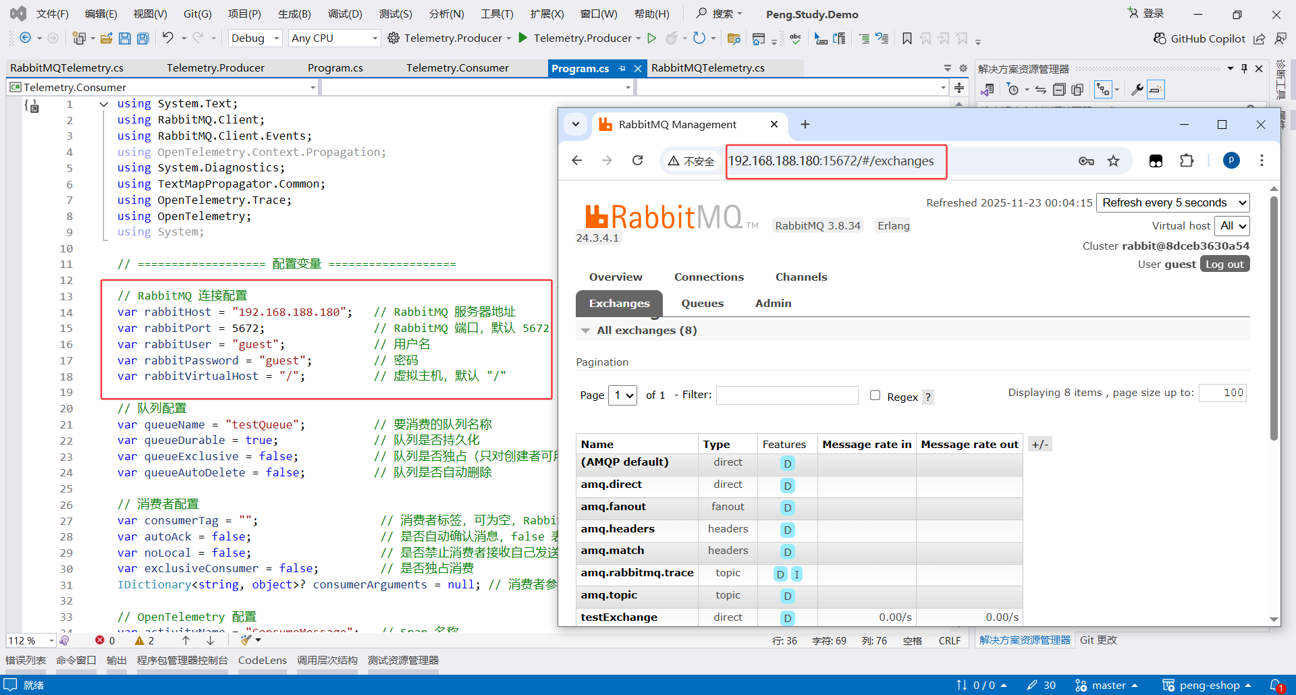Viewport: 1296px width, 695px height.
Task: Click the browser reload button
Action: pyautogui.click(x=637, y=161)
